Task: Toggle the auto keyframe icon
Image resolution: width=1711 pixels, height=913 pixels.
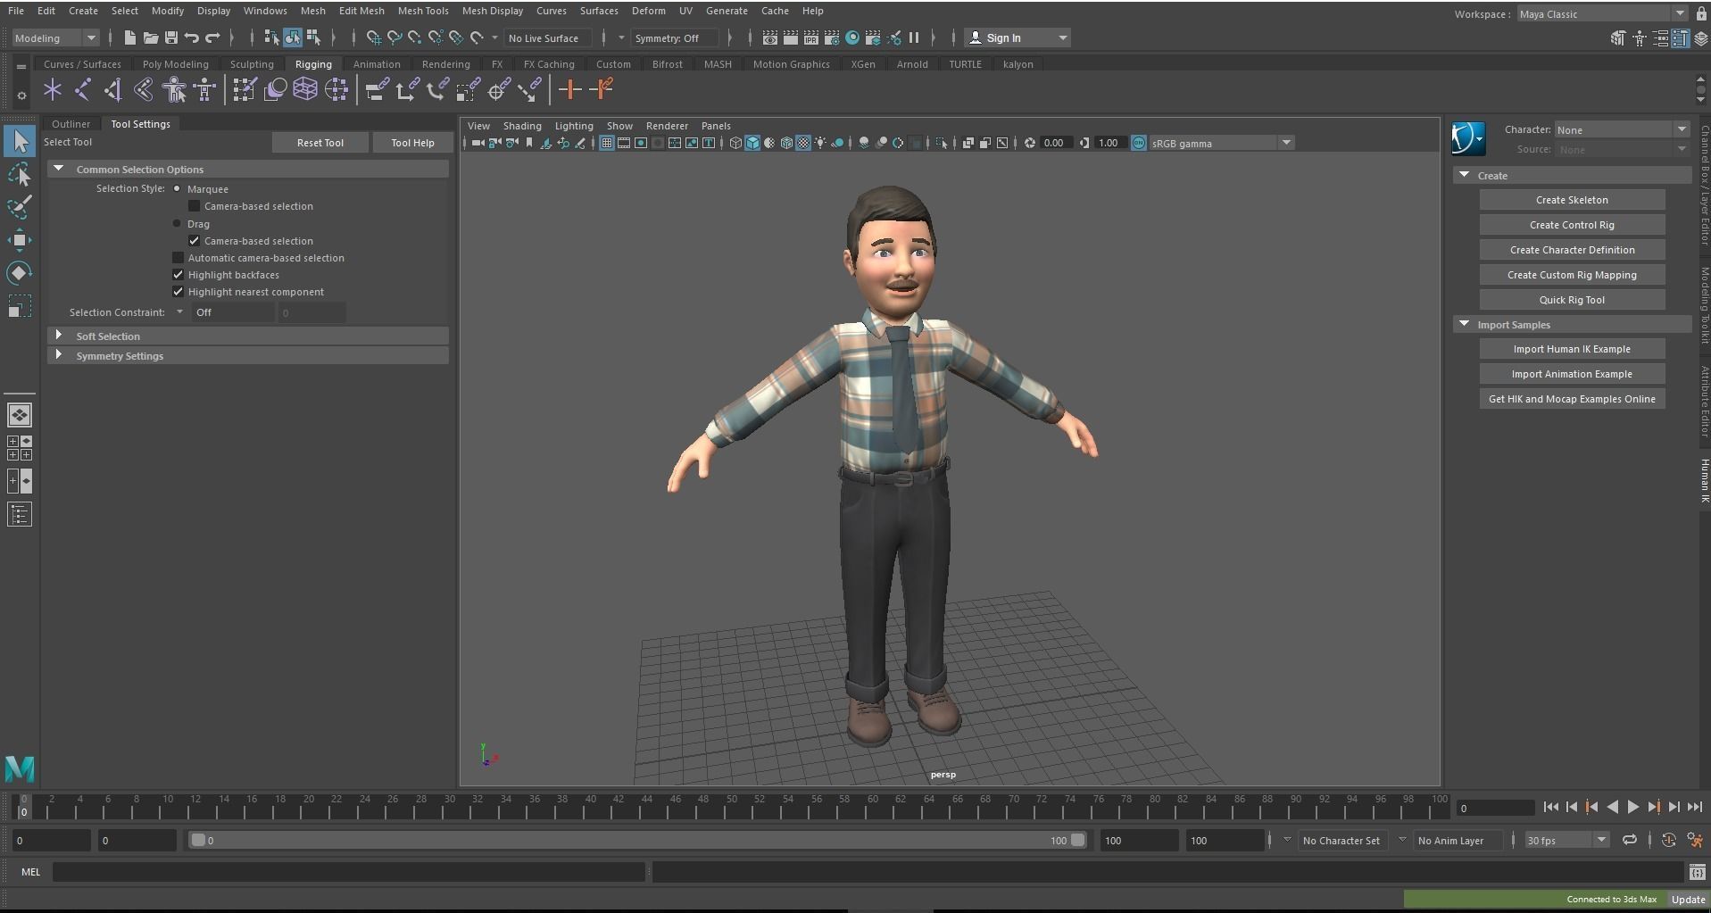Action: coord(1668,840)
